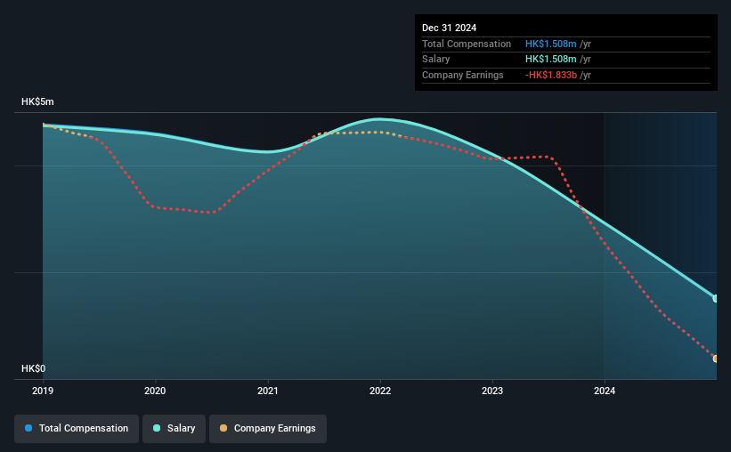Click the -HK$1.833b company earnings value
The image size is (731, 452).
[x=551, y=75]
